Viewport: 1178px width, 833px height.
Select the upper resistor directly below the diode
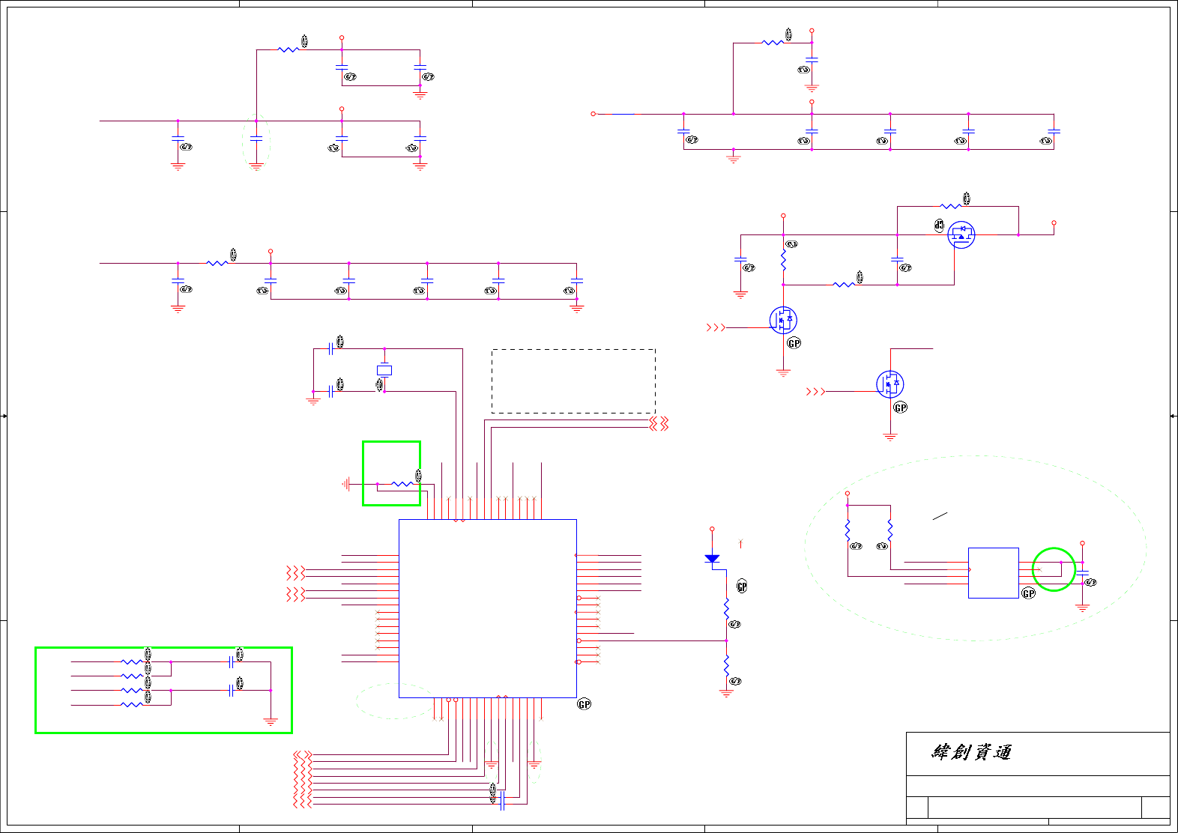(726, 608)
